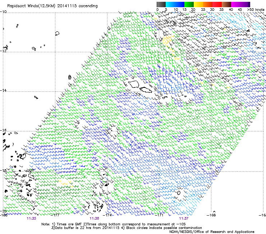Screen dimensions: 266x234
Task: Click the eastern Samoa island outline near -14
Action: click(x=146, y=90)
